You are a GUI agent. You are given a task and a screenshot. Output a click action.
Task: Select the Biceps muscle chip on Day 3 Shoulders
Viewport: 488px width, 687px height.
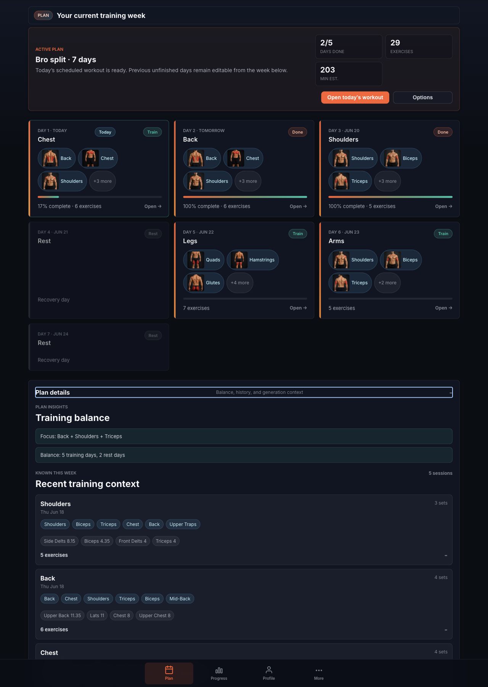401,158
